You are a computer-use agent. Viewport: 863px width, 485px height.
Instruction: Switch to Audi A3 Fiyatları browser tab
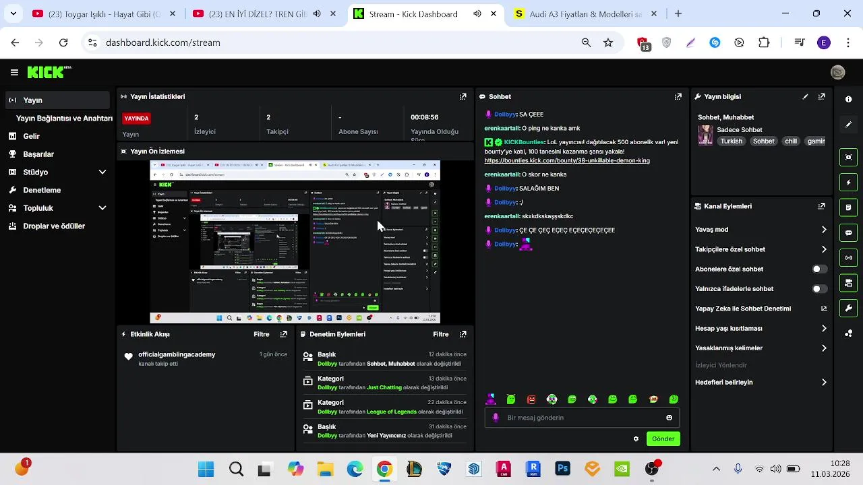(x=585, y=13)
